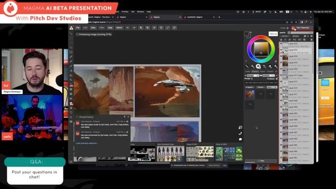The width and height of the screenshot is (336, 189).
Task: Open the Tab menu in macOS menu bar
Action: click(133, 12)
